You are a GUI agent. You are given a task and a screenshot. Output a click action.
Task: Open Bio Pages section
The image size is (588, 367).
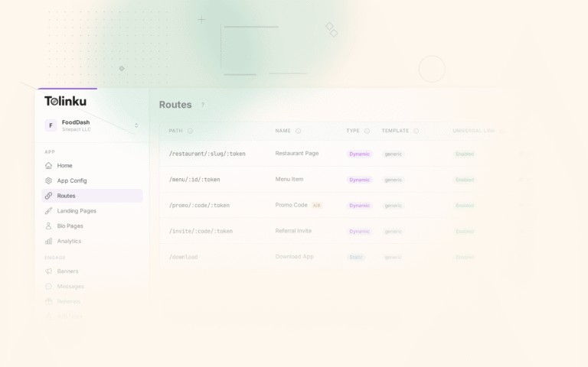[x=92, y=226]
